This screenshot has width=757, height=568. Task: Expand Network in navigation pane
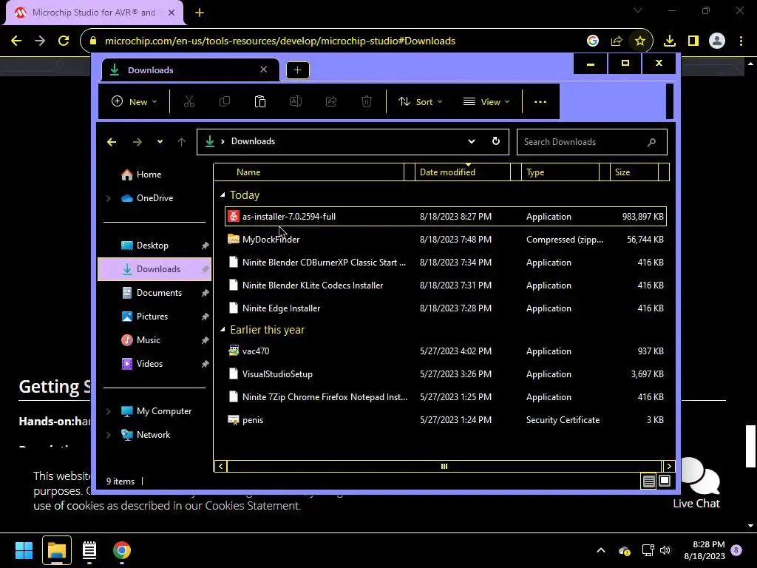pos(108,435)
